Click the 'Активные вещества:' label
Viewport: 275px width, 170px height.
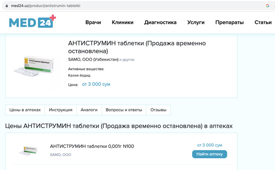point(86,69)
